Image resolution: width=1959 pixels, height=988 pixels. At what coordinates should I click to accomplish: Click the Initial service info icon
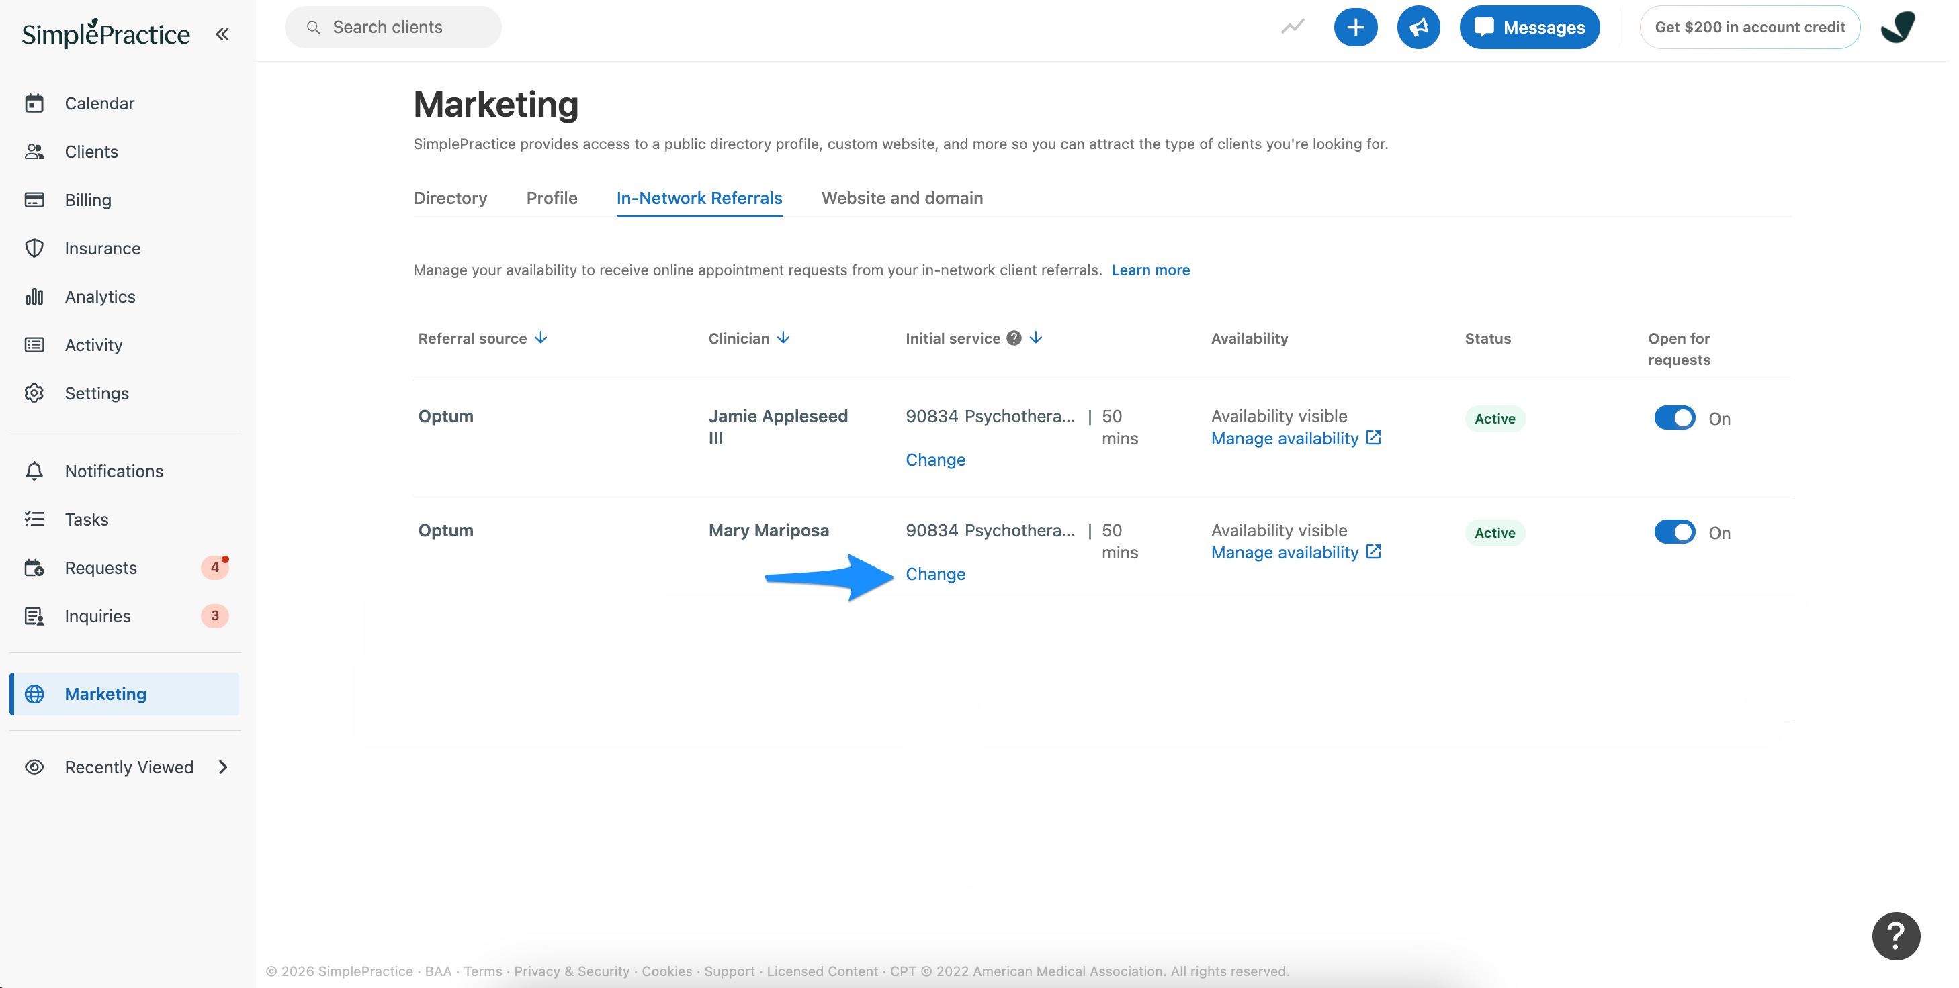1014,338
